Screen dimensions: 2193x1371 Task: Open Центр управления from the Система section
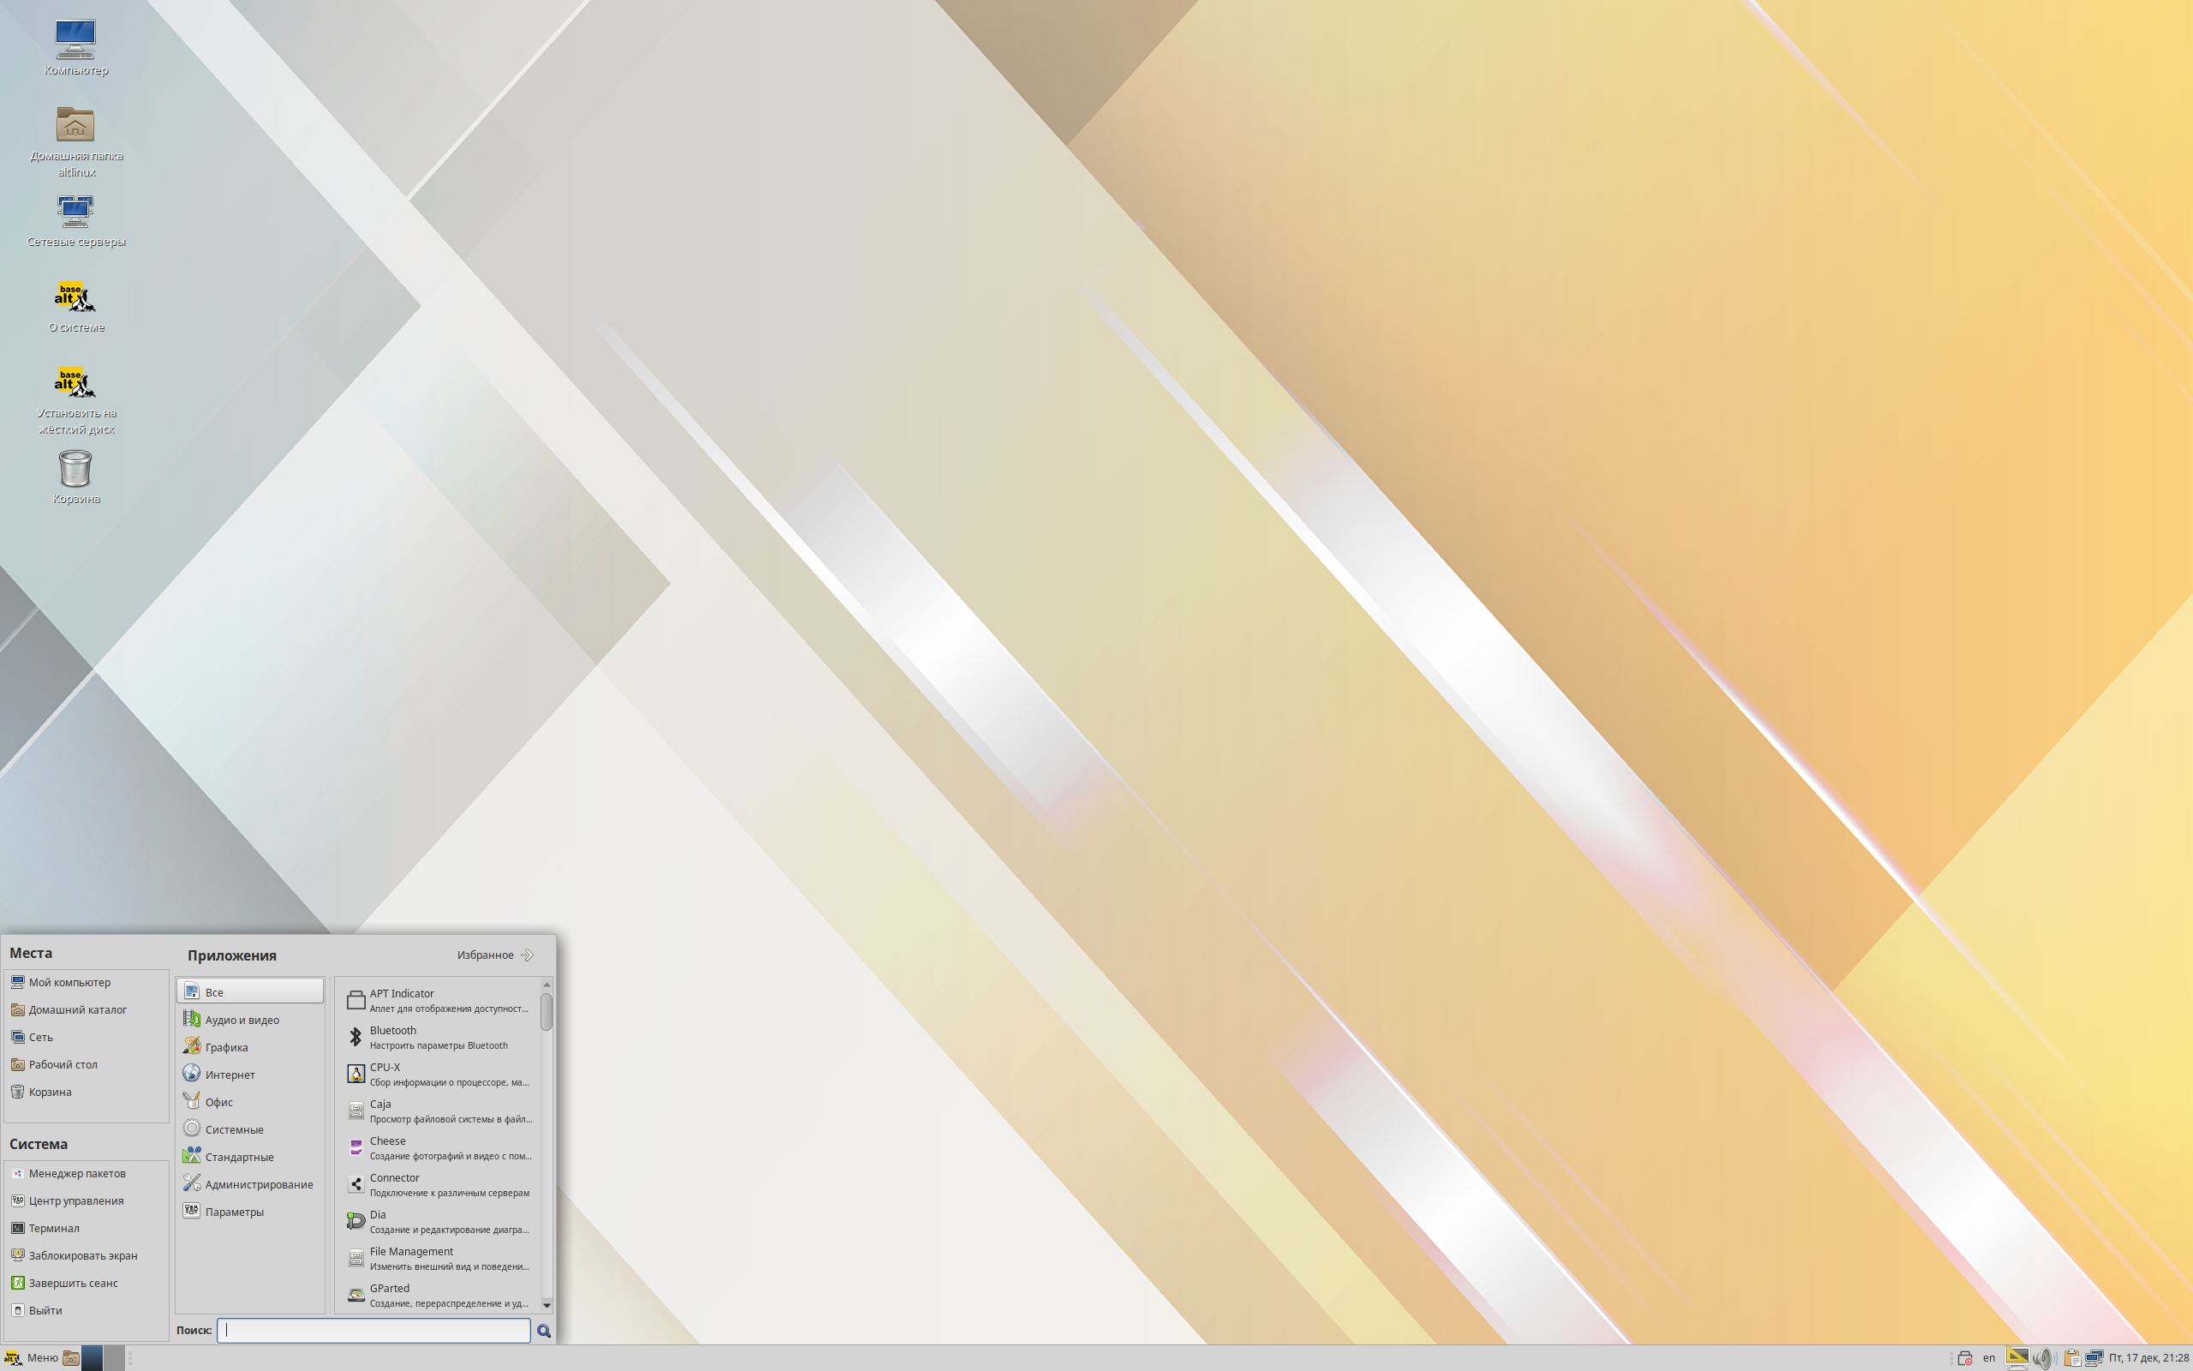[x=76, y=1200]
